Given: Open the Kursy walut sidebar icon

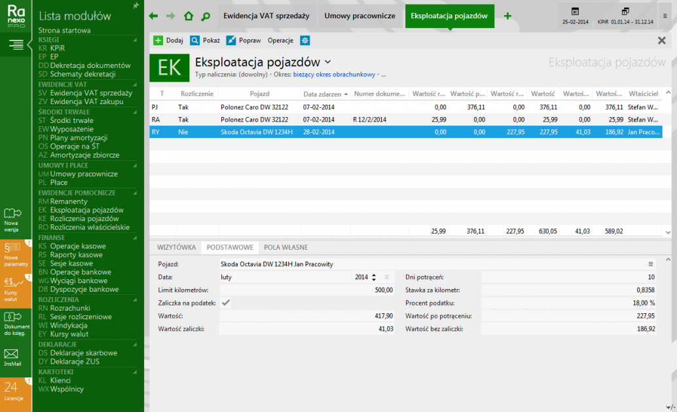Looking at the screenshot, I should point(16,288).
